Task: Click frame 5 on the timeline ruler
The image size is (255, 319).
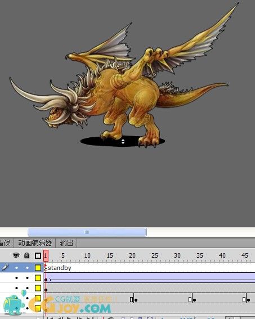Action: pyautogui.click(x=63, y=255)
